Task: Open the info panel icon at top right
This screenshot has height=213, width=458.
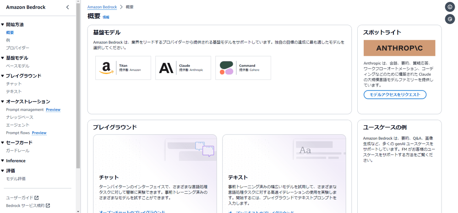Action: (450, 6)
